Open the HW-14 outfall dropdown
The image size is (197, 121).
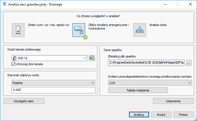[84, 58]
